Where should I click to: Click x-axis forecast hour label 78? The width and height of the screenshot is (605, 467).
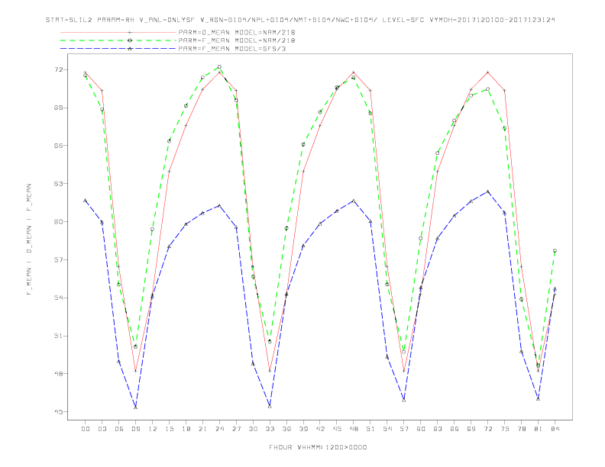tap(522, 429)
